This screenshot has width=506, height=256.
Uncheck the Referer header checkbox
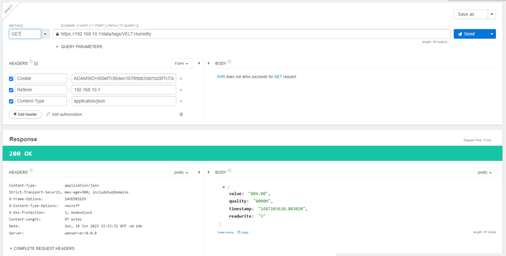click(x=11, y=90)
